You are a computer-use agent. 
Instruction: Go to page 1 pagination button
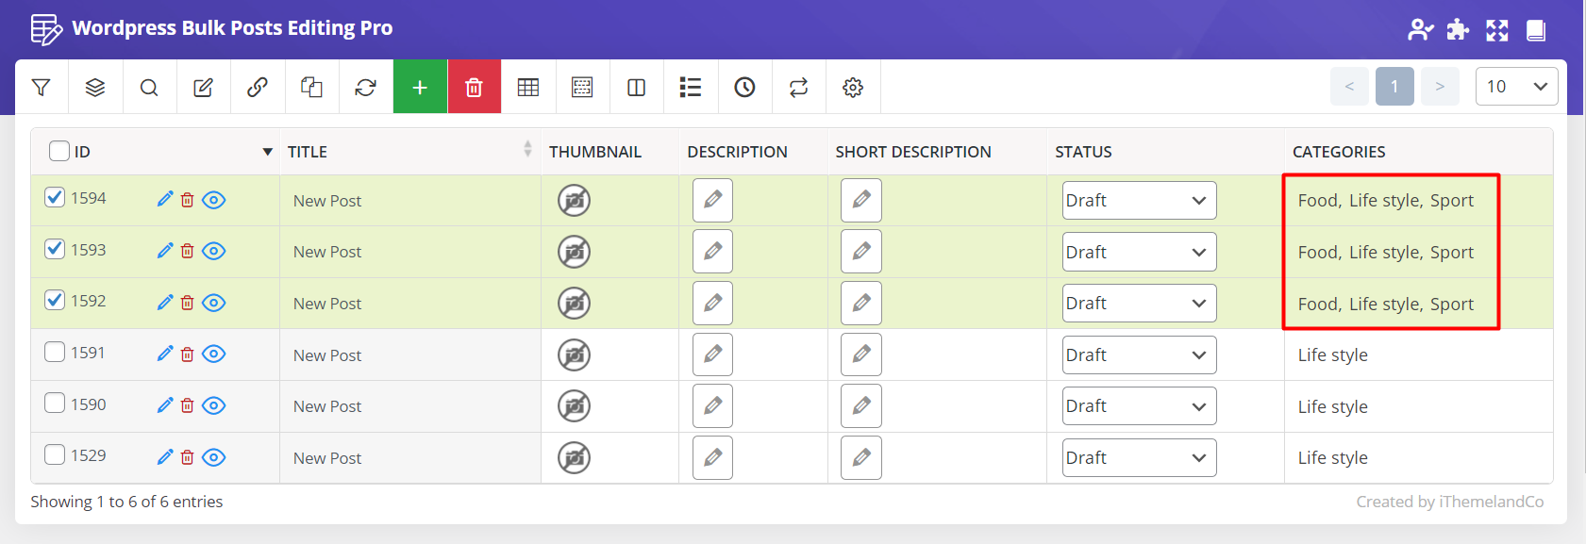click(x=1394, y=87)
